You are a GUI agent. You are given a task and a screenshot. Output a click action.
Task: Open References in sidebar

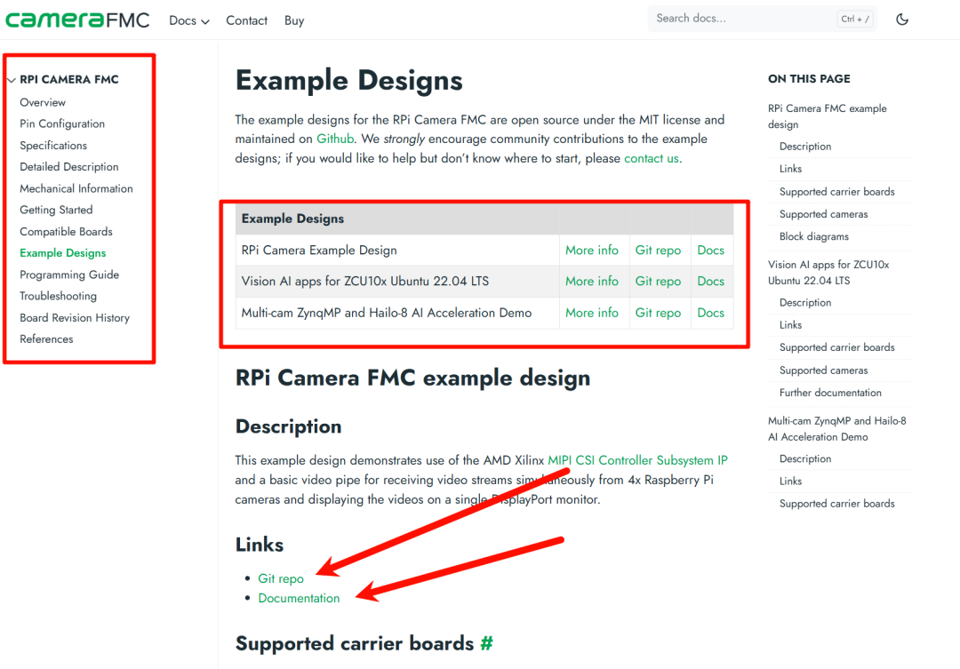(x=46, y=339)
